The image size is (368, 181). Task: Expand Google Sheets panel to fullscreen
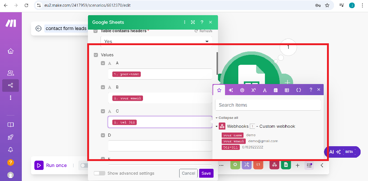[x=193, y=22]
